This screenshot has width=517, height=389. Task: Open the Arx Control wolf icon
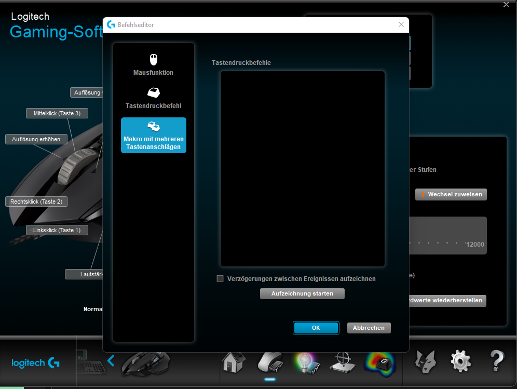point(425,361)
